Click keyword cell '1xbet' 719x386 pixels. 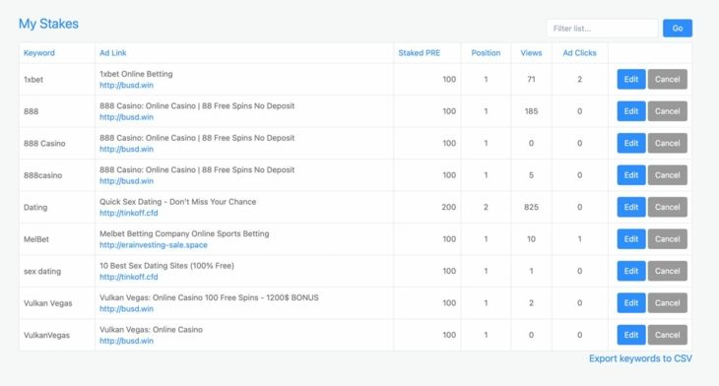(x=33, y=80)
